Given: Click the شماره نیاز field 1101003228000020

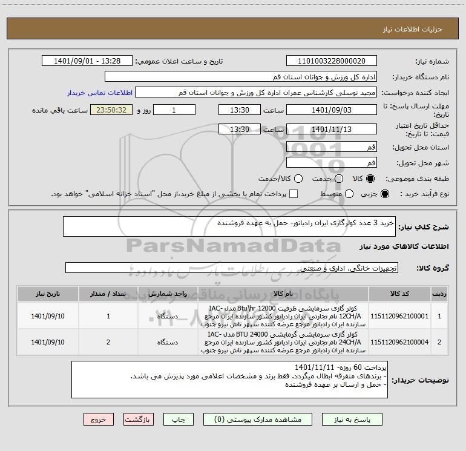Looking at the screenshot, I should (332, 61).
